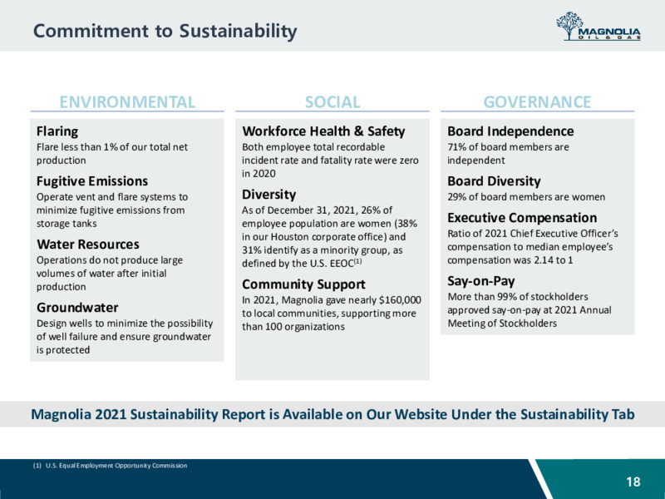Viewport: 665px width, 499px height.
Task: Click 'Magnolia gave nearly $160,000' paragraph
Action: (x=332, y=314)
